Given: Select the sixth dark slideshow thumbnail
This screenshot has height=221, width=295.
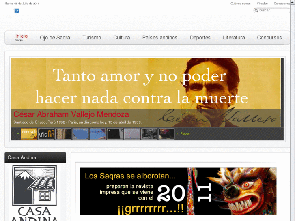Looking at the screenshot, I should tap(115, 134).
